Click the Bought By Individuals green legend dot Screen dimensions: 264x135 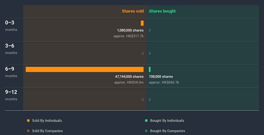pos(146,121)
